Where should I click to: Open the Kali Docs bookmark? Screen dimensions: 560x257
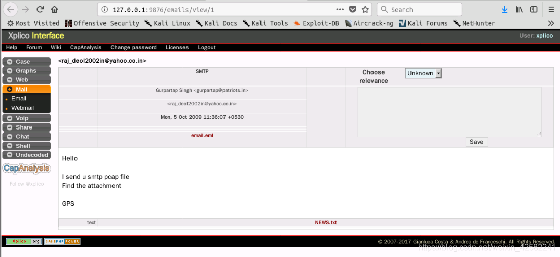coord(216,23)
